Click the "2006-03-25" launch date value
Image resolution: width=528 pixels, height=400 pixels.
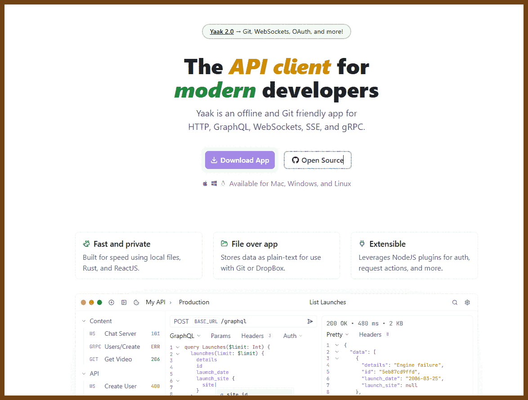click(x=423, y=378)
